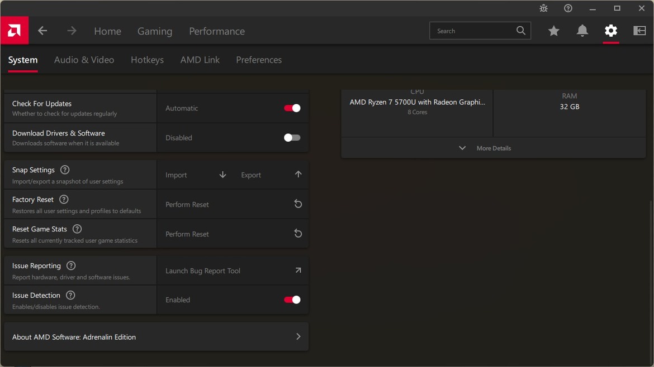Click More Details label
The height and width of the screenshot is (367, 654).
coord(494,148)
